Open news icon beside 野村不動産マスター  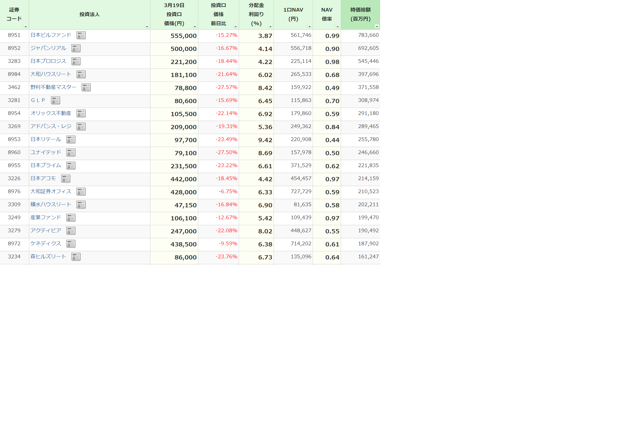(x=86, y=88)
